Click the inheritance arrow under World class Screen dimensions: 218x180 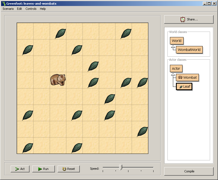(173, 48)
